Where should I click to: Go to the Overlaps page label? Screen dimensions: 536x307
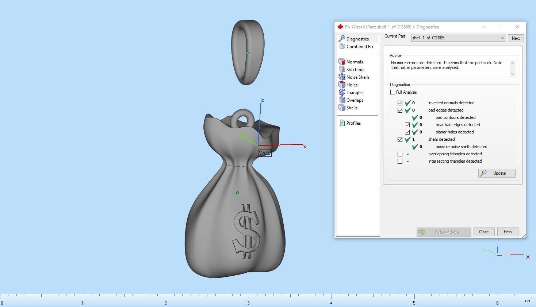click(355, 100)
